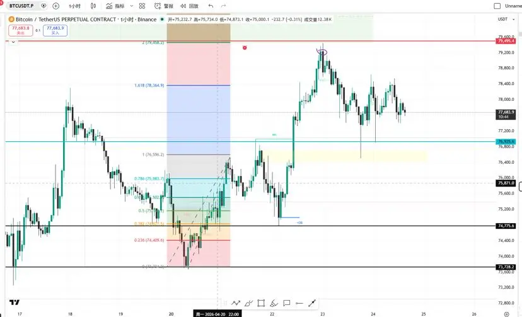Select the red 79,495.4 price label

pos(506,41)
